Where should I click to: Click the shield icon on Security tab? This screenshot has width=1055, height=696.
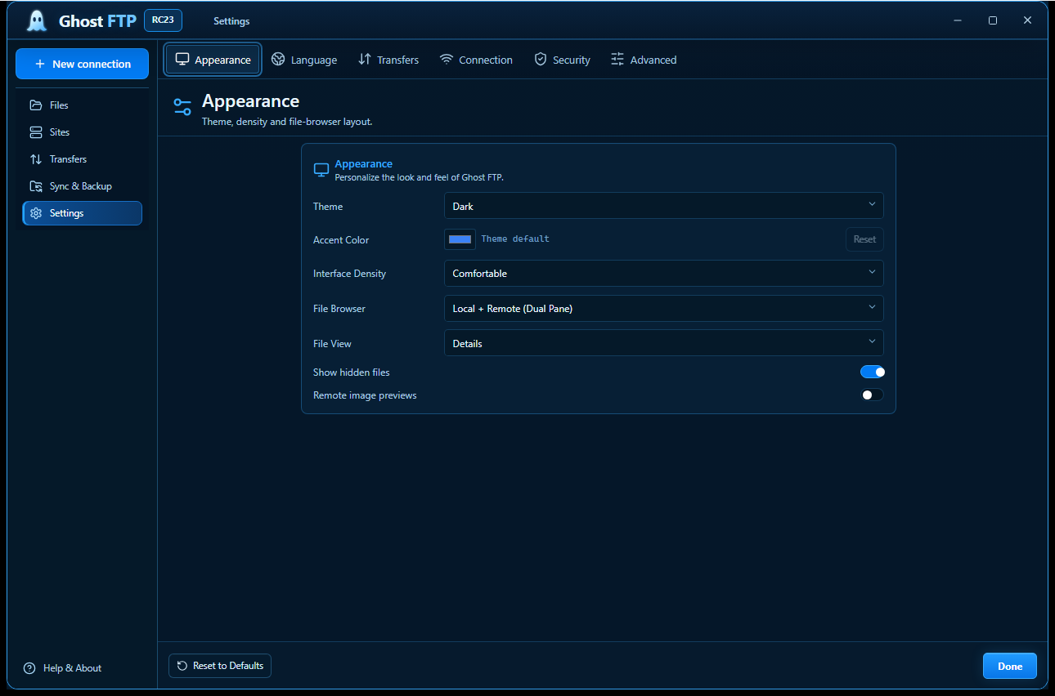coord(541,60)
